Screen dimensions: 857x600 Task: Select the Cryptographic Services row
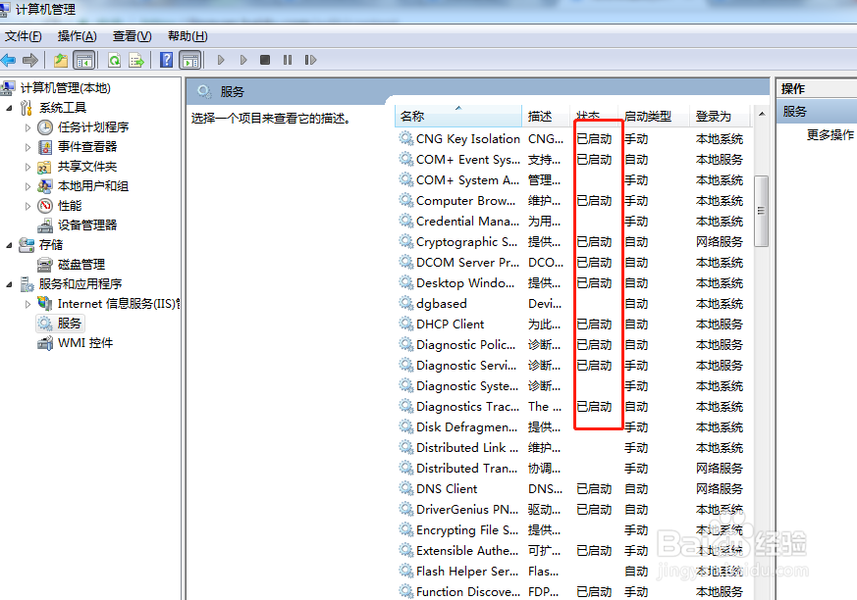[573, 242]
